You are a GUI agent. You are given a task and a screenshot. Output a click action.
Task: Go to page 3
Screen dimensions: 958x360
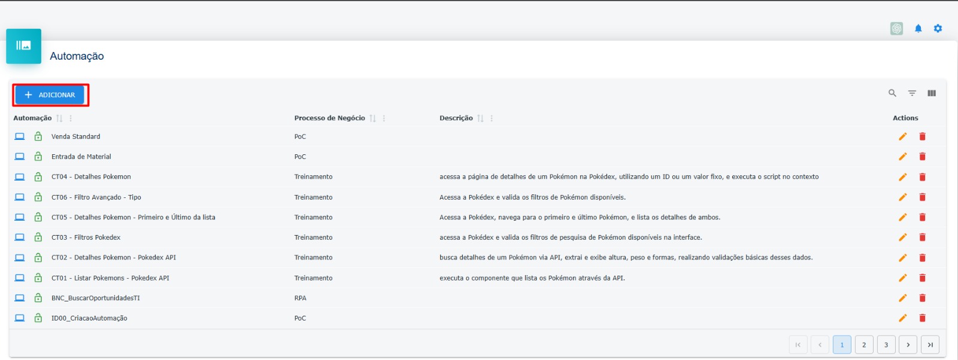(886, 344)
